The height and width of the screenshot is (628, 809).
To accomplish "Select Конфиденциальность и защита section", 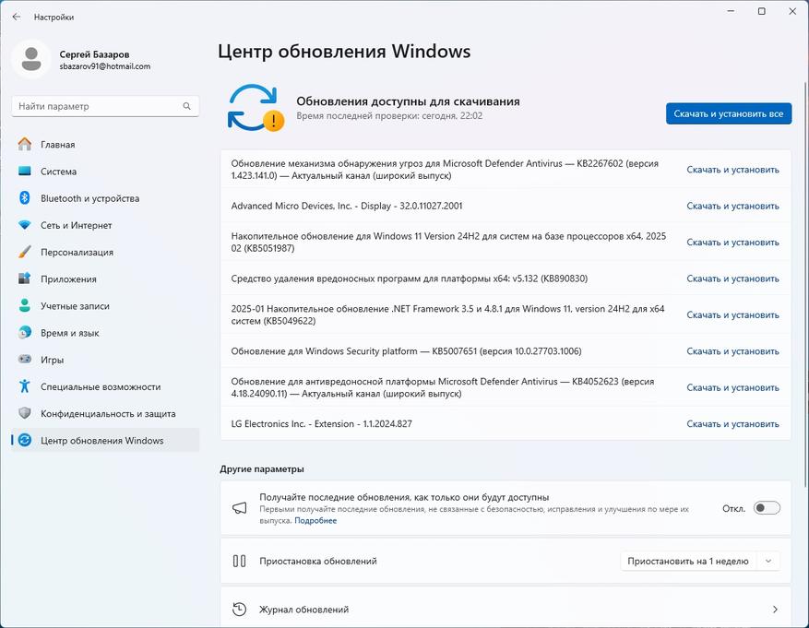I will click(x=105, y=413).
